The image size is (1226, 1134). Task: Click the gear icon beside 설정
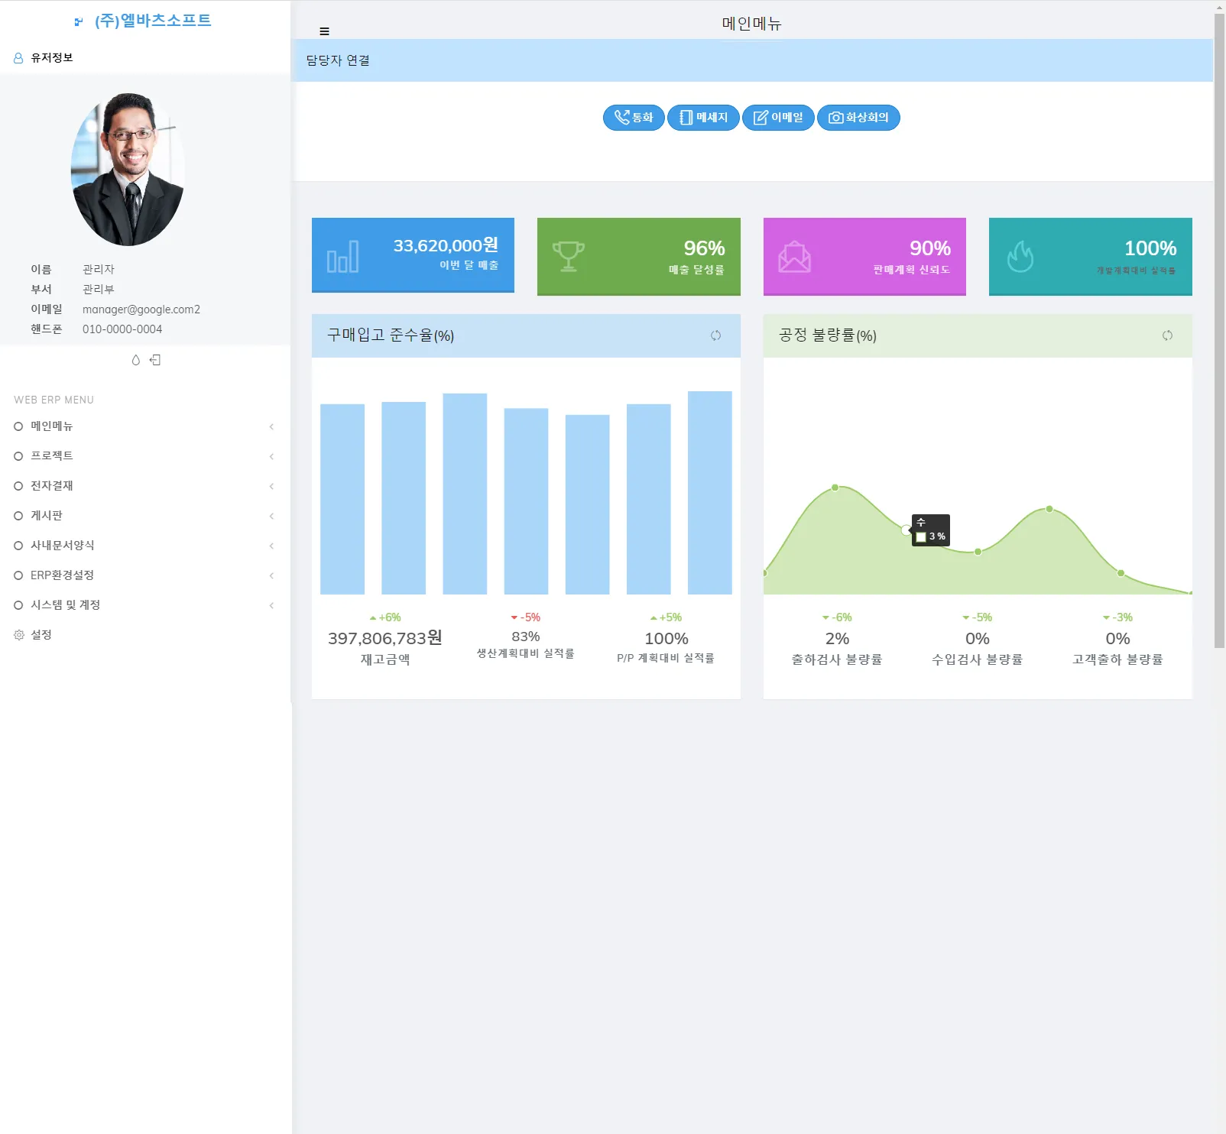(19, 635)
